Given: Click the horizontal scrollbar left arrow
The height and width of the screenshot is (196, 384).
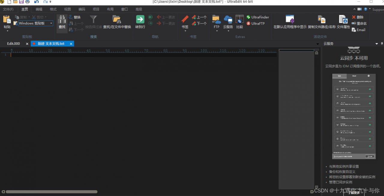Looking at the screenshot, I should click(3, 191).
